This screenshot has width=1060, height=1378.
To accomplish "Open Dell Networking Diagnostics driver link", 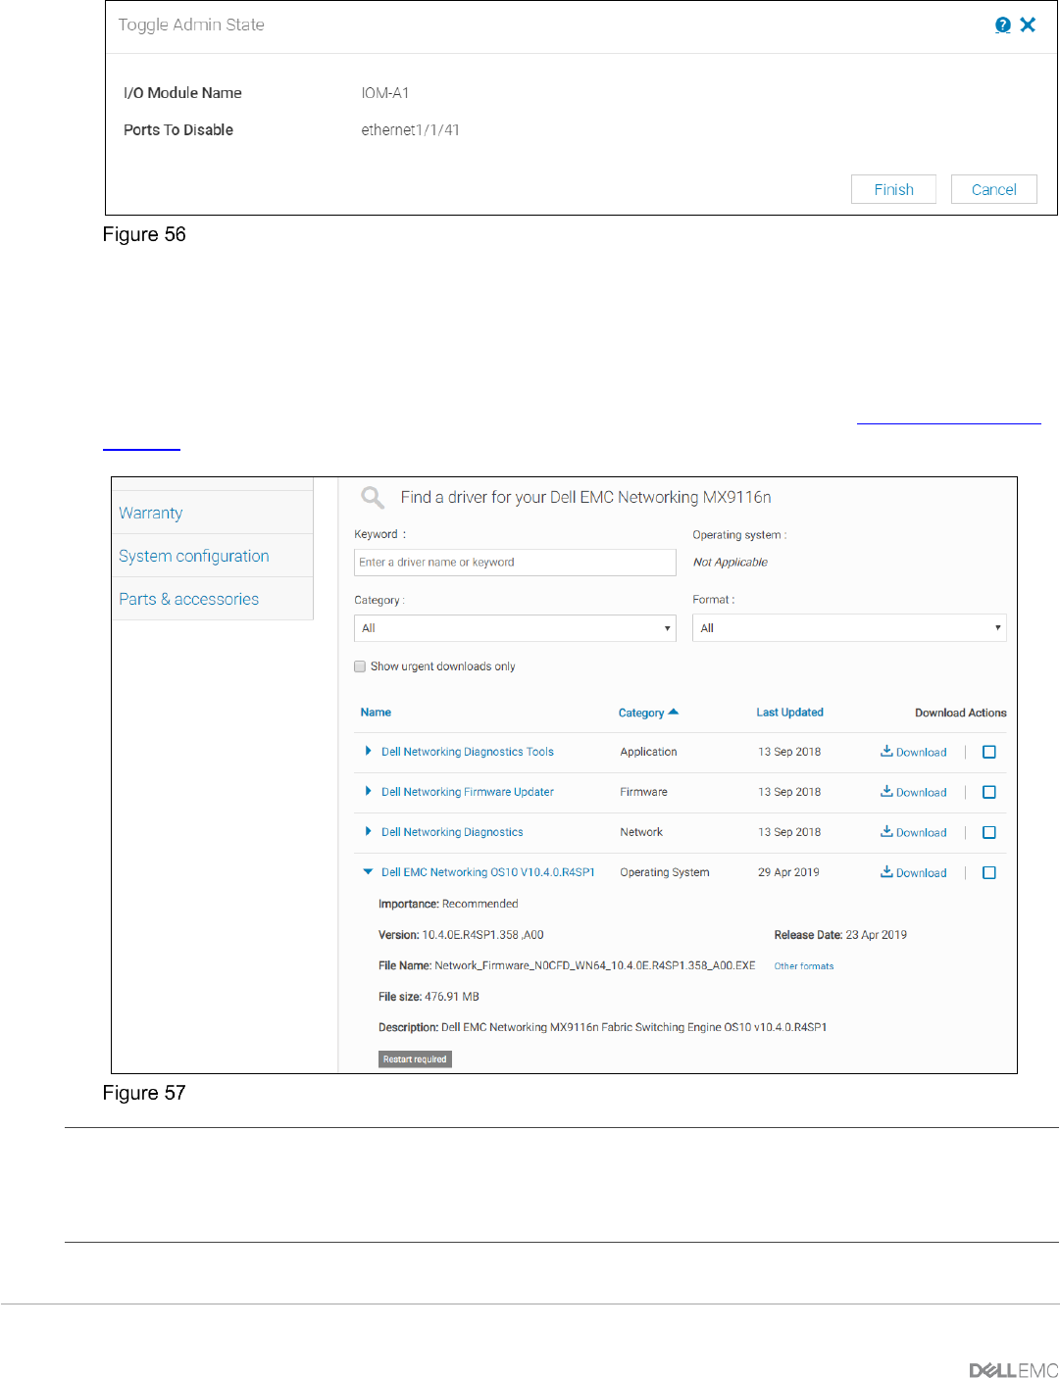I will pos(452,832).
